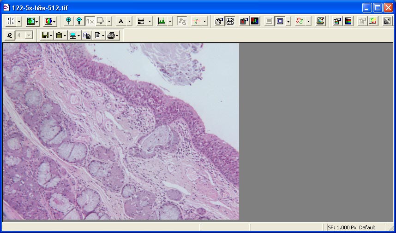Click the copy documents icon
The image size is (396, 233).
point(87,35)
